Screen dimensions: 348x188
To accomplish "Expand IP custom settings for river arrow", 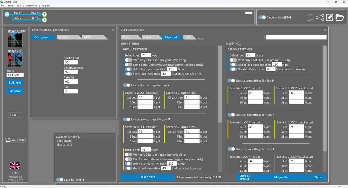I will coord(273,149).
